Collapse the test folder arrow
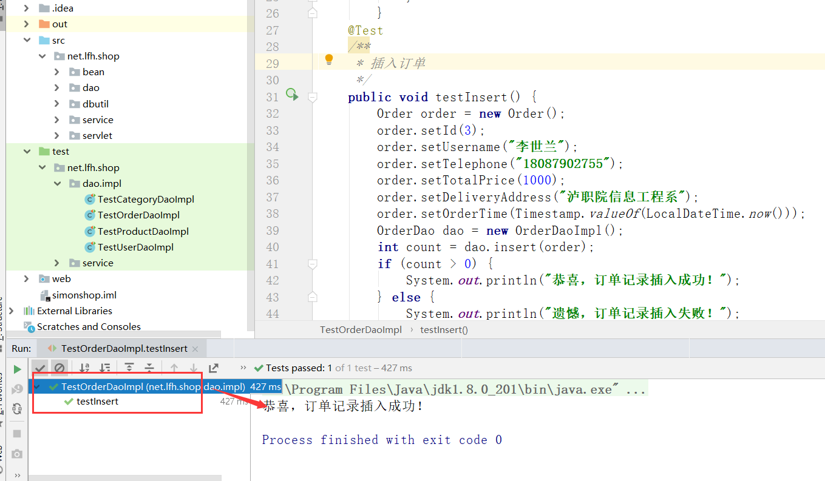Image resolution: width=825 pixels, height=481 pixels. 27,151
